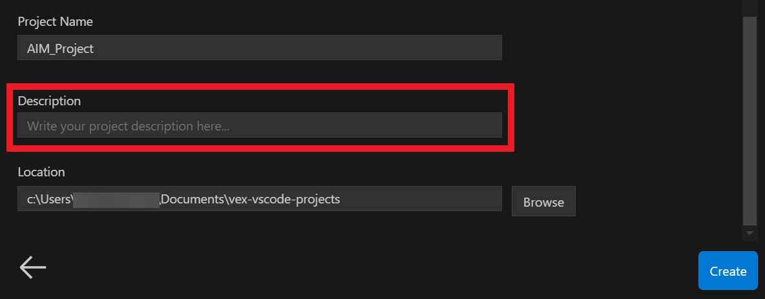The width and height of the screenshot is (765, 299).
Task: Open the Browse folder dialog button
Action: [543, 202]
